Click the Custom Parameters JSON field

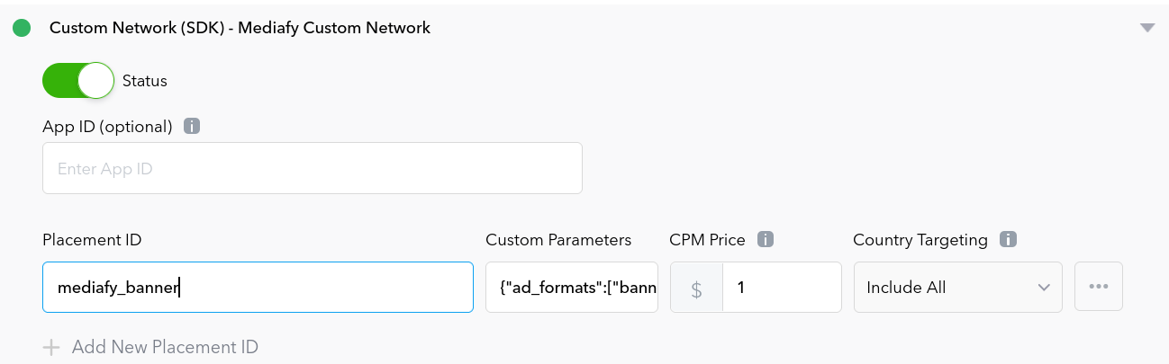572,288
